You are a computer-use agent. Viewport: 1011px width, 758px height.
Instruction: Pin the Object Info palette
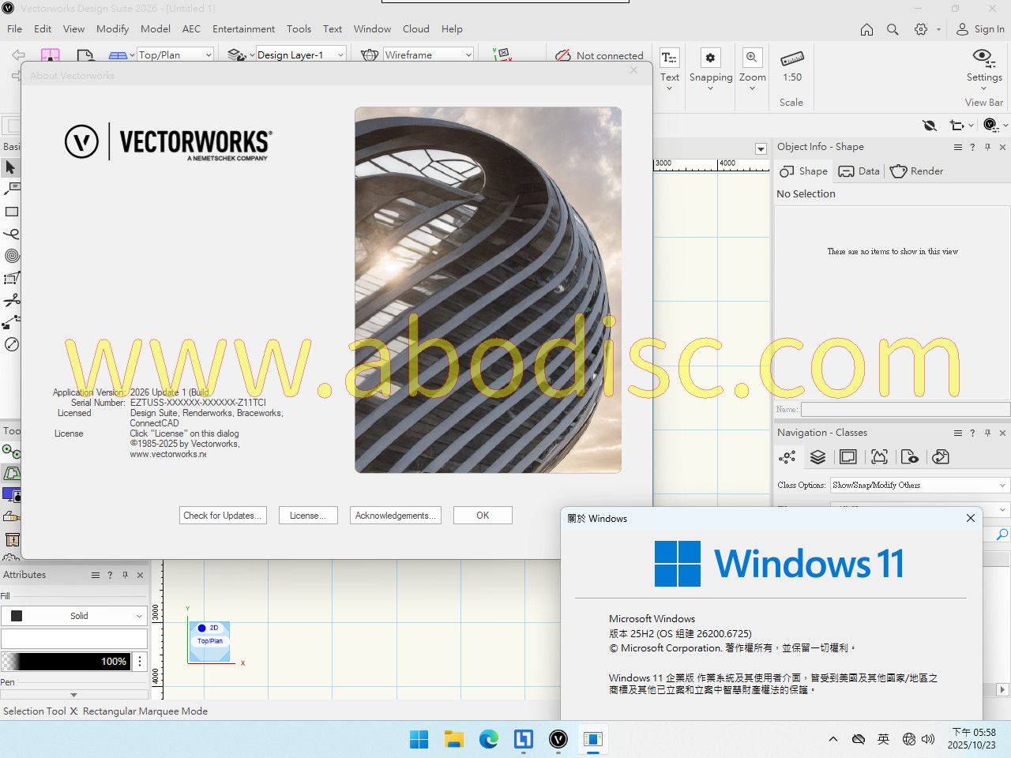(x=987, y=147)
